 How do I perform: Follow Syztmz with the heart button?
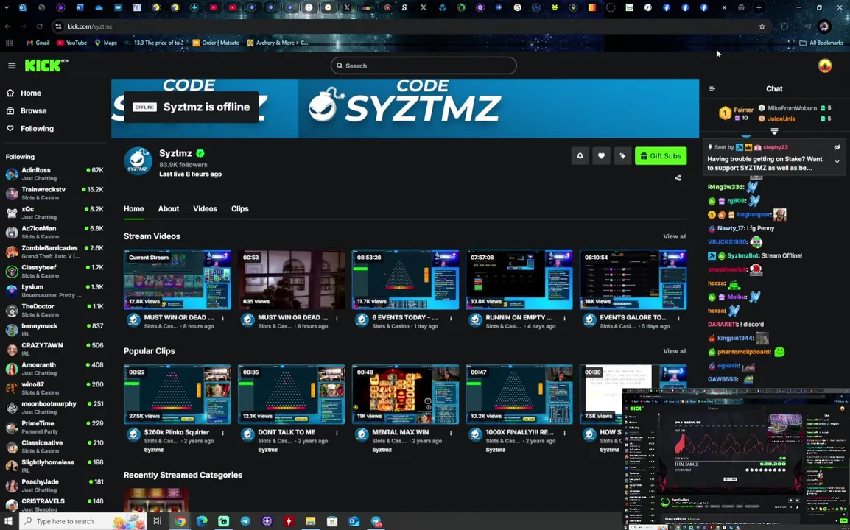click(x=601, y=156)
